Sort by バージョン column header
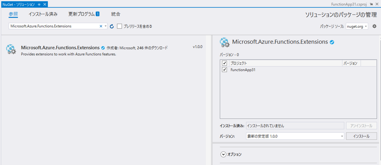Image resolution: width=381 pixels, height=165 pixels. tap(351, 63)
